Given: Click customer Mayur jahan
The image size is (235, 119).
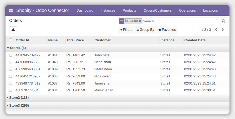Looking at the screenshot, I should pyautogui.click(x=104, y=90).
